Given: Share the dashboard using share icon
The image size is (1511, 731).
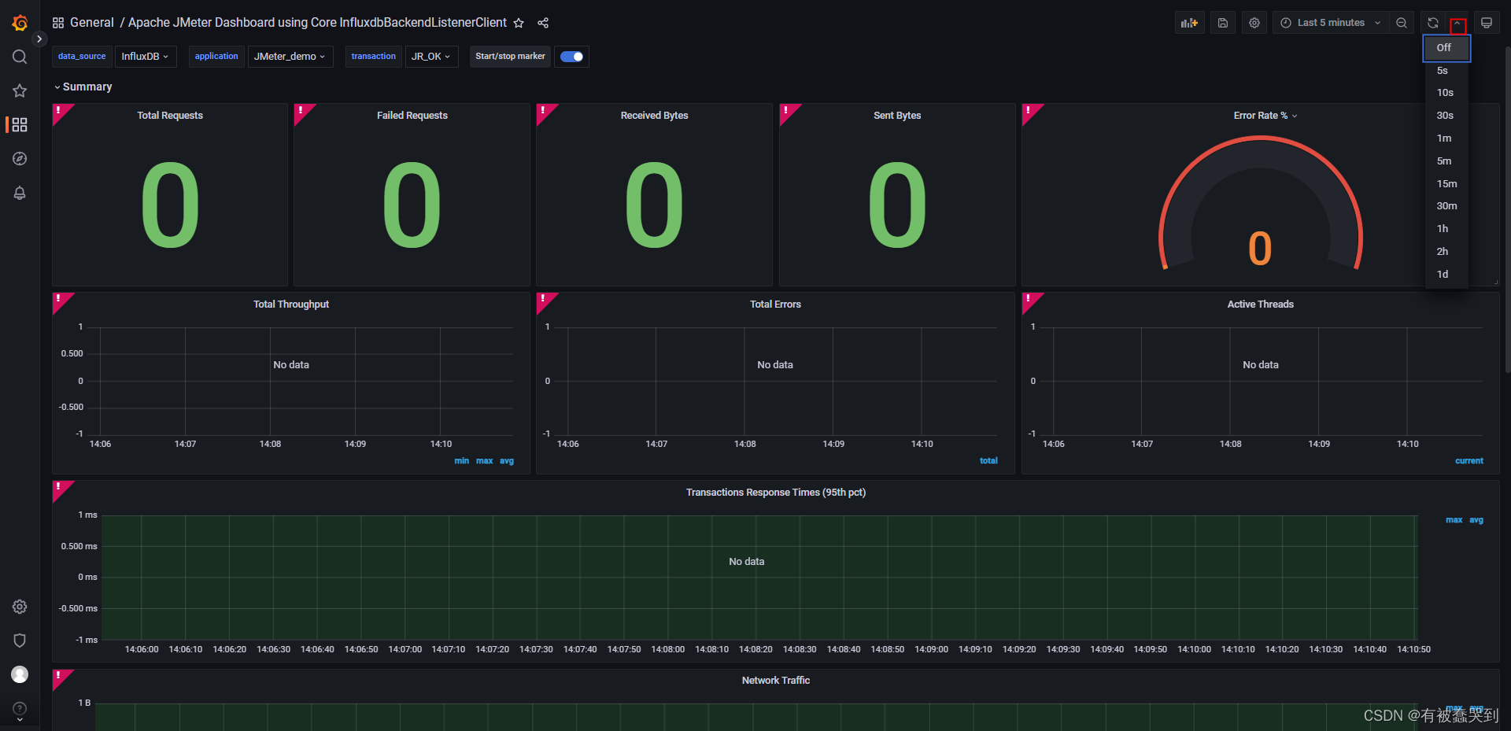Looking at the screenshot, I should (543, 23).
